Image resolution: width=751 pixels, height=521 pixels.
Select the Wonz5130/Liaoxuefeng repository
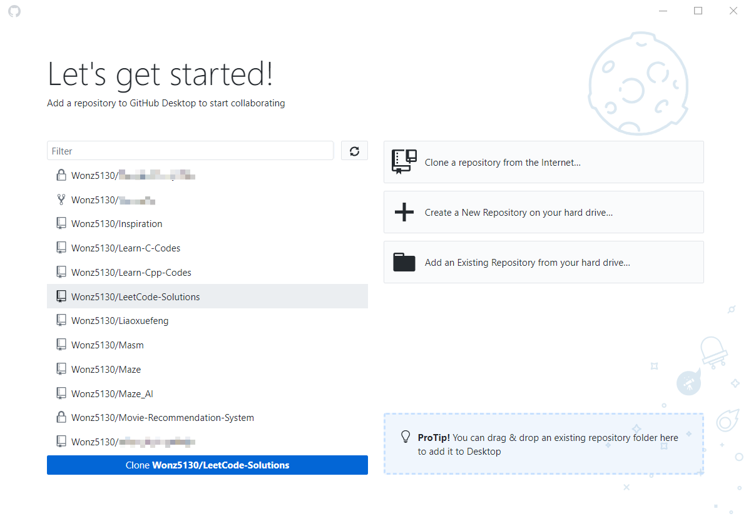207,320
